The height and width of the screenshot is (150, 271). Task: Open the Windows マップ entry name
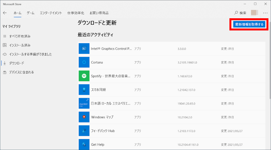[102, 117]
